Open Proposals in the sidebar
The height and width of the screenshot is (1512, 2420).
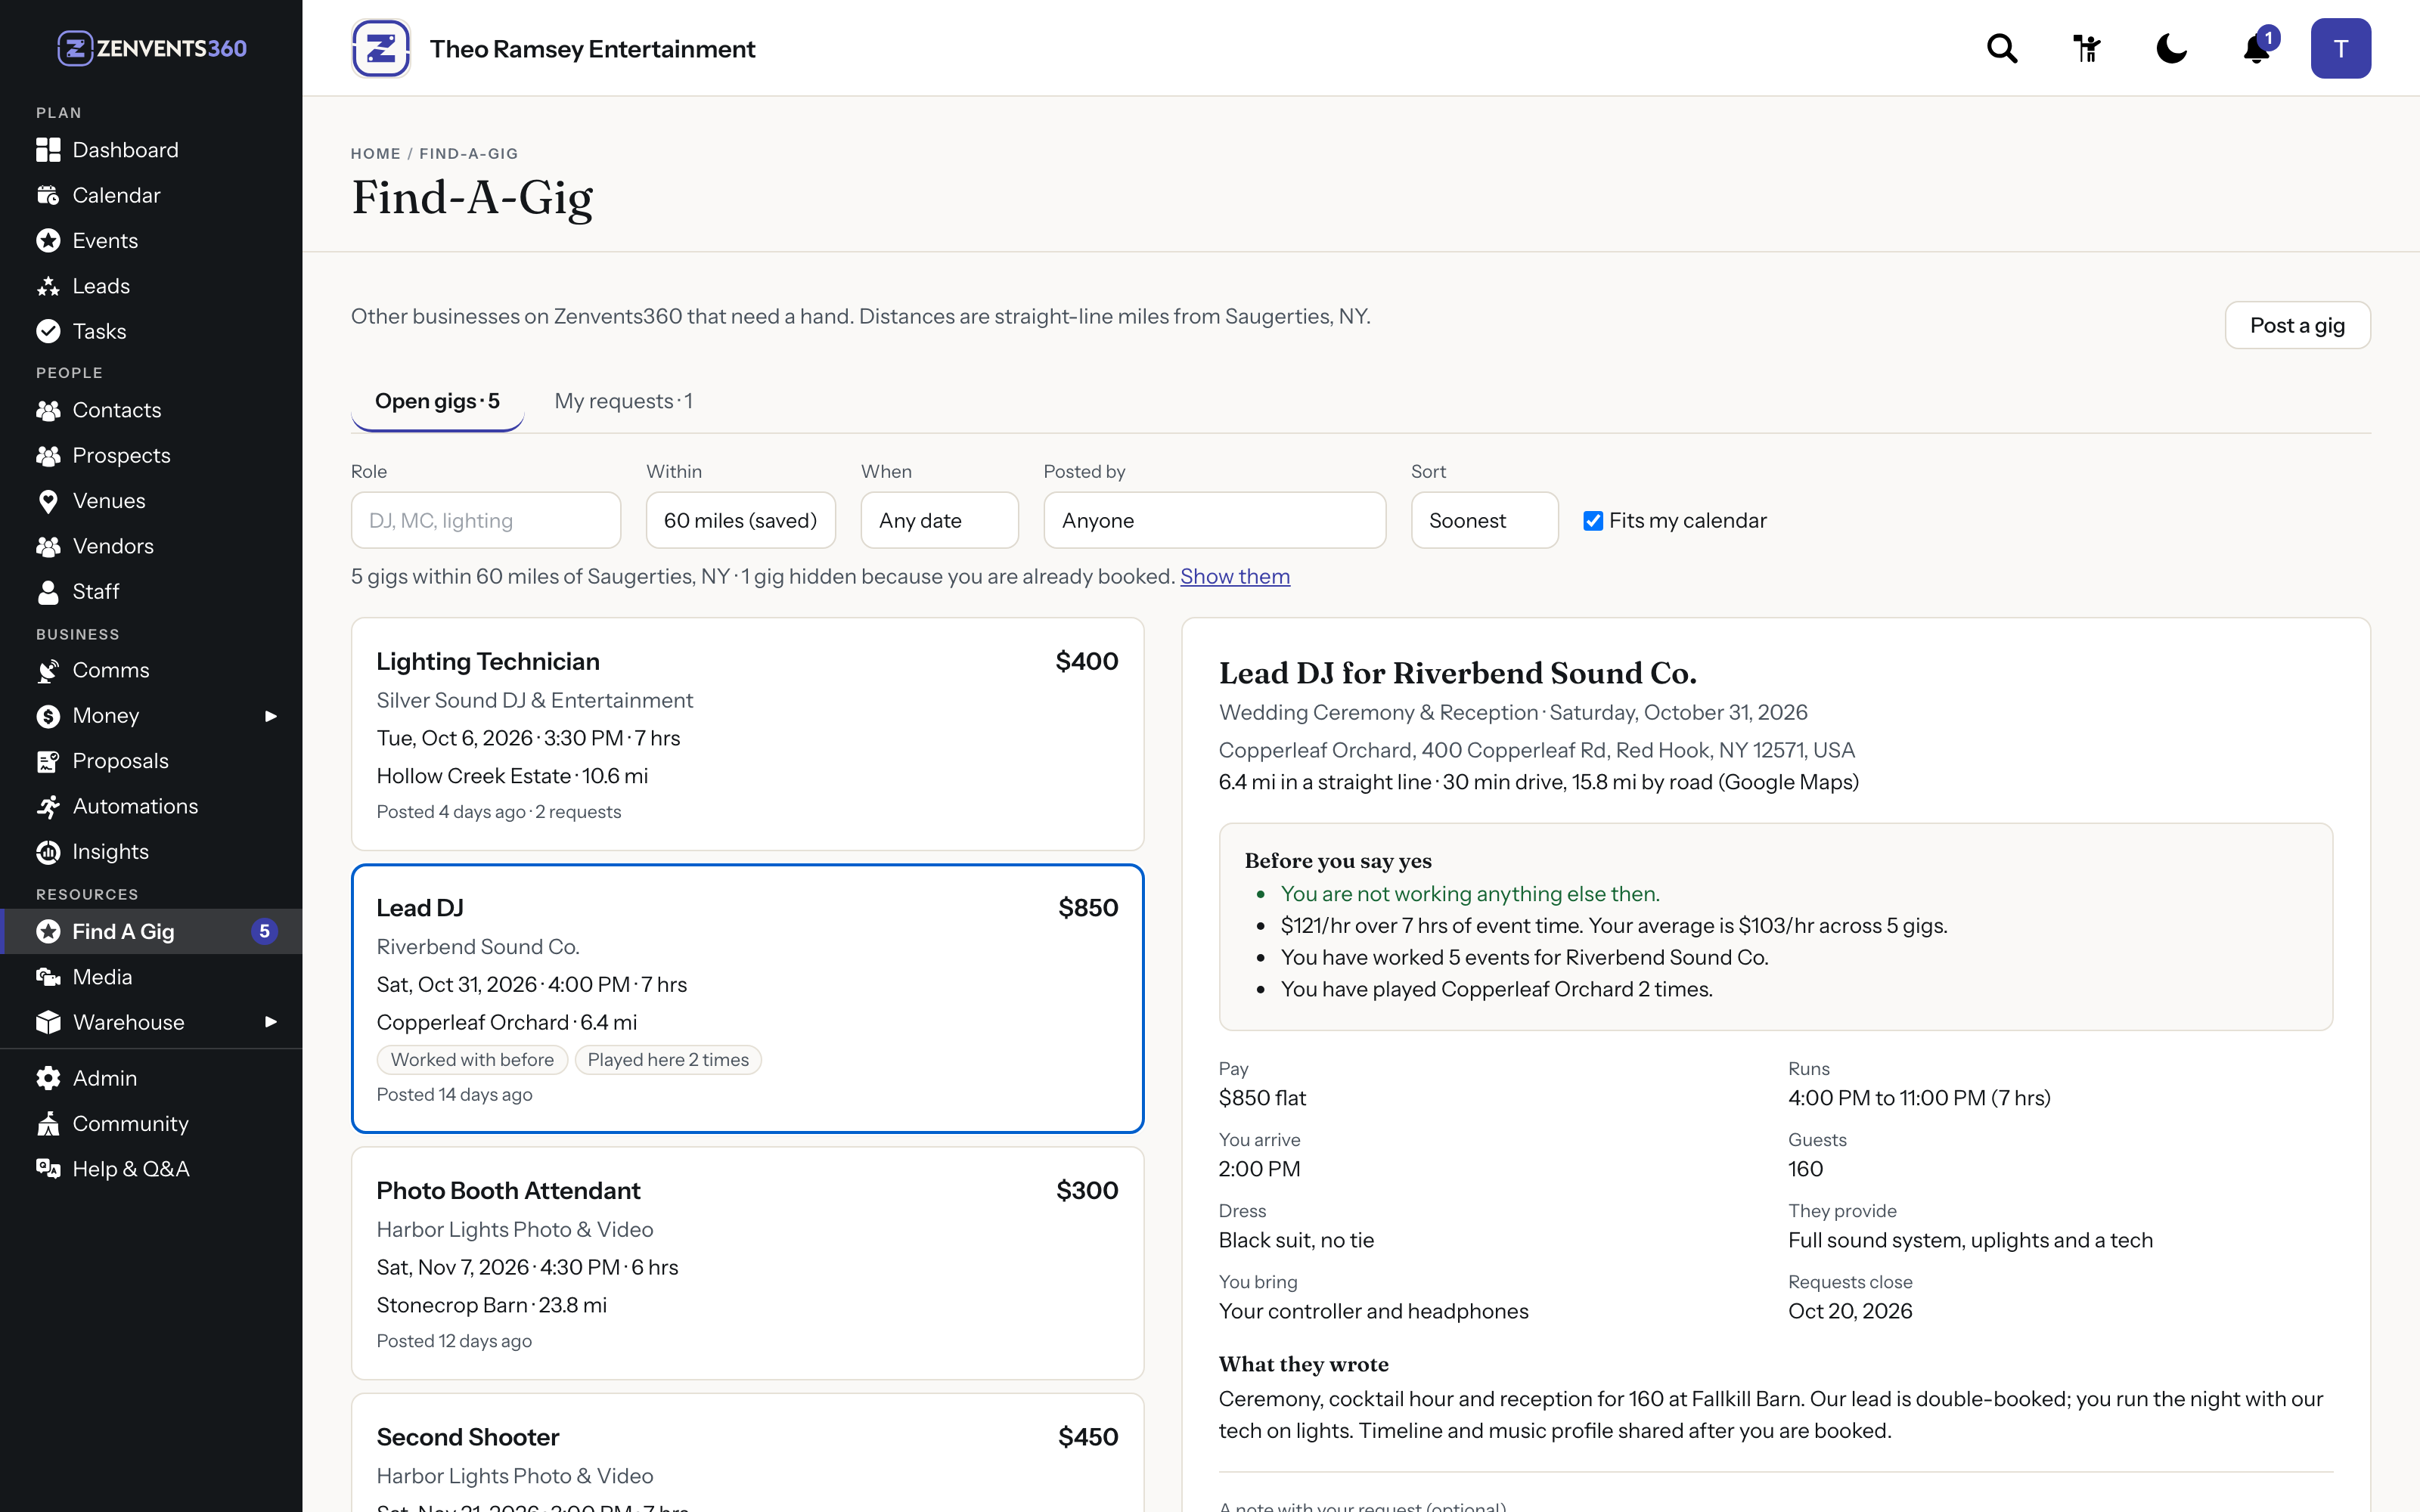click(x=151, y=761)
